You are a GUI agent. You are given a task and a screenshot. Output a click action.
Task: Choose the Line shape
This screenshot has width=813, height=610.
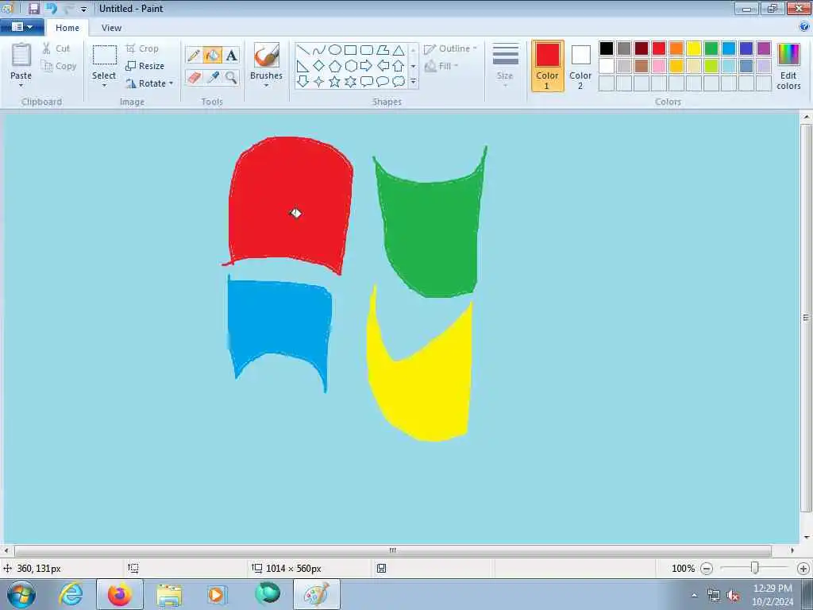303,50
